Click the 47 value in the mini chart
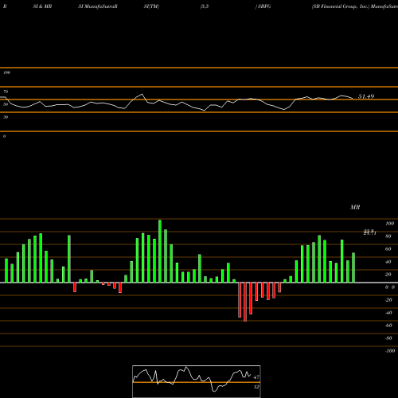The height and width of the screenshot is (398, 398). point(256,377)
